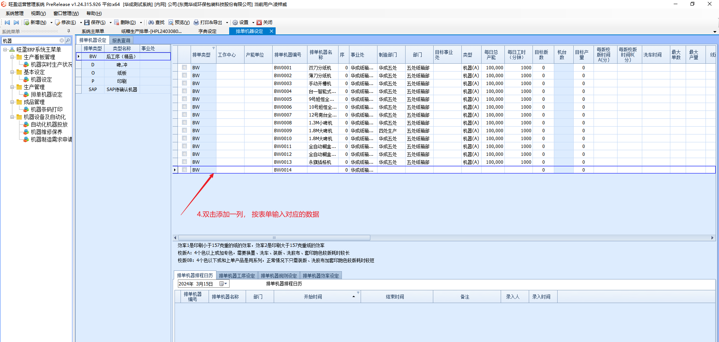Switch to the 排单机器规则设定 tab
Viewport: 719px width, 342px height.
279,276
